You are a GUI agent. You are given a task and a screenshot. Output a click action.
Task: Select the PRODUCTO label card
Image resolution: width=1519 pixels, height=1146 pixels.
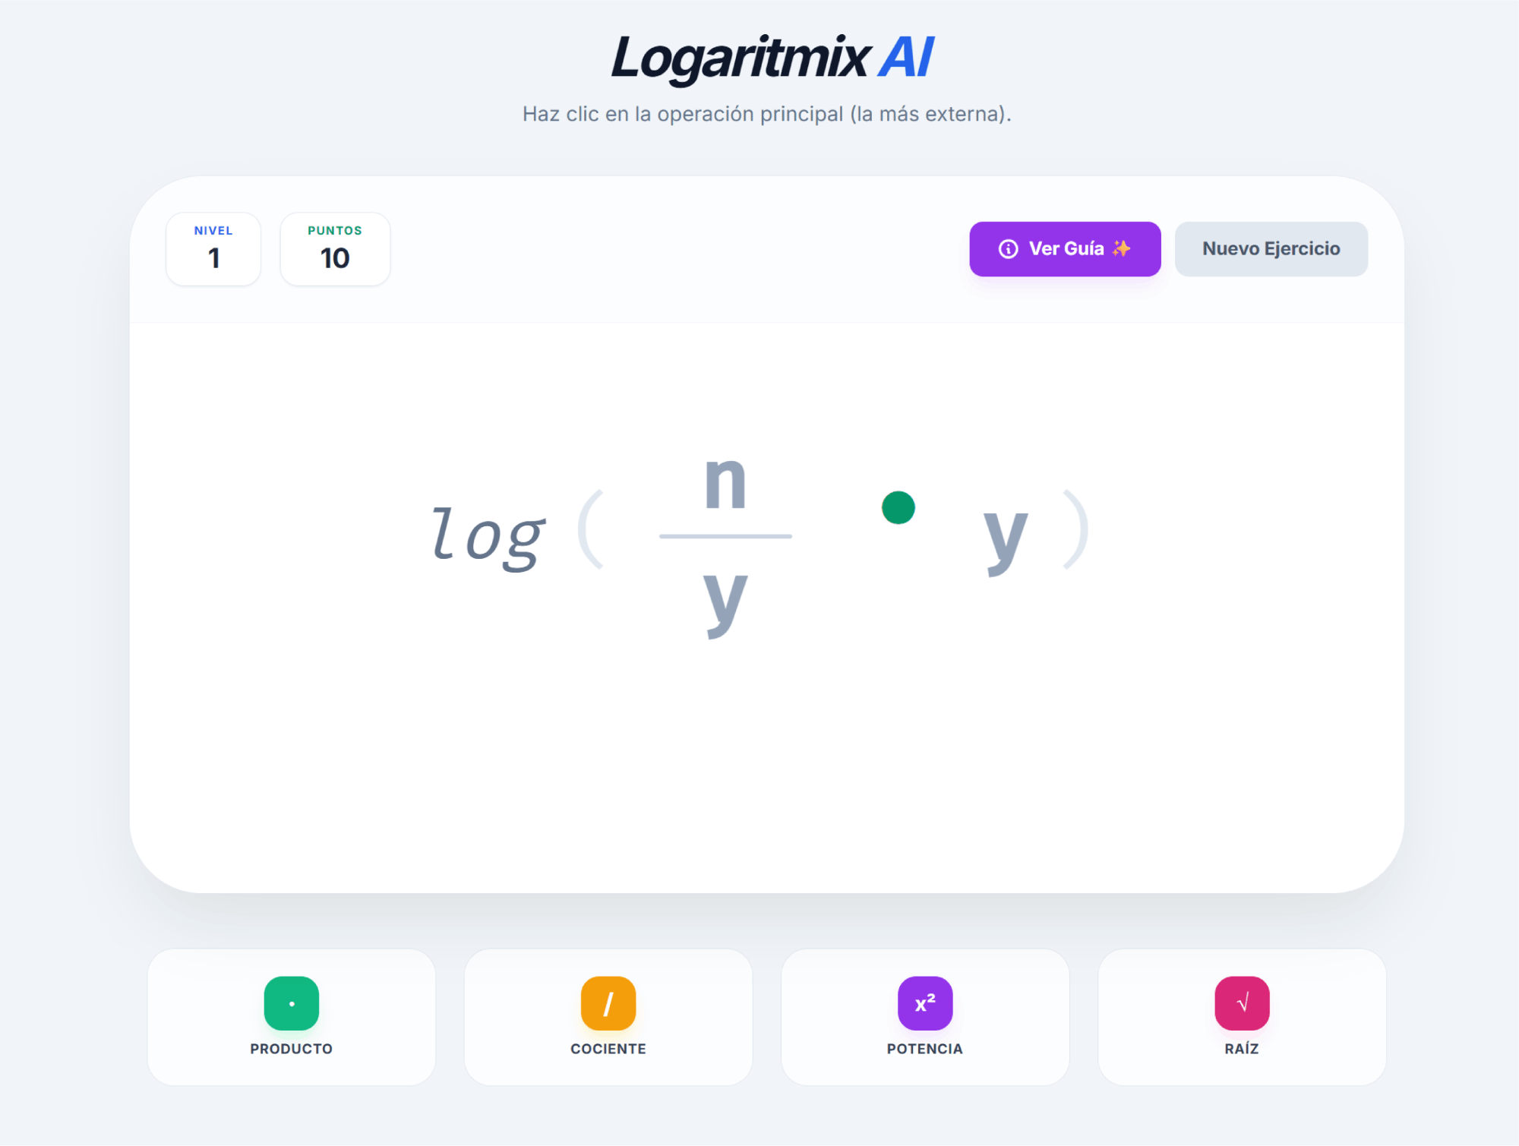pos(291,1049)
